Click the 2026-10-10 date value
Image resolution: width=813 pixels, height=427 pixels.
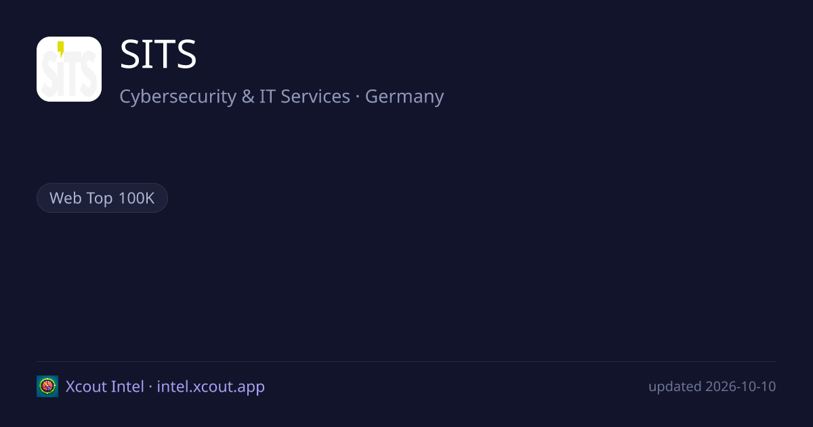coord(741,386)
